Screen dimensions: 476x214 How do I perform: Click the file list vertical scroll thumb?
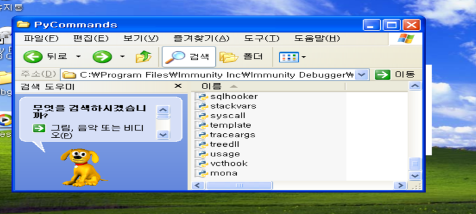(415, 164)
